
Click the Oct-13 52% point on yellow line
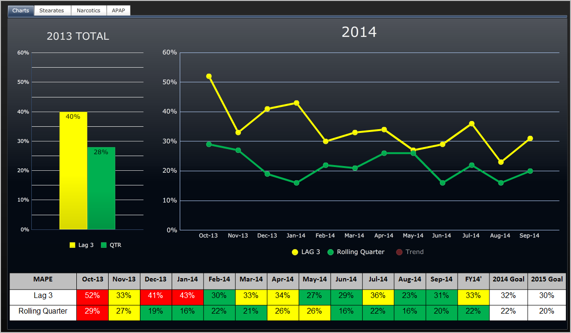208,76
